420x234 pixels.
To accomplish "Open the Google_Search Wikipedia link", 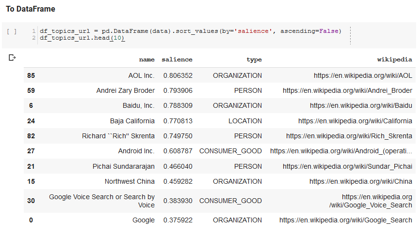I will [x=345, y=220].
